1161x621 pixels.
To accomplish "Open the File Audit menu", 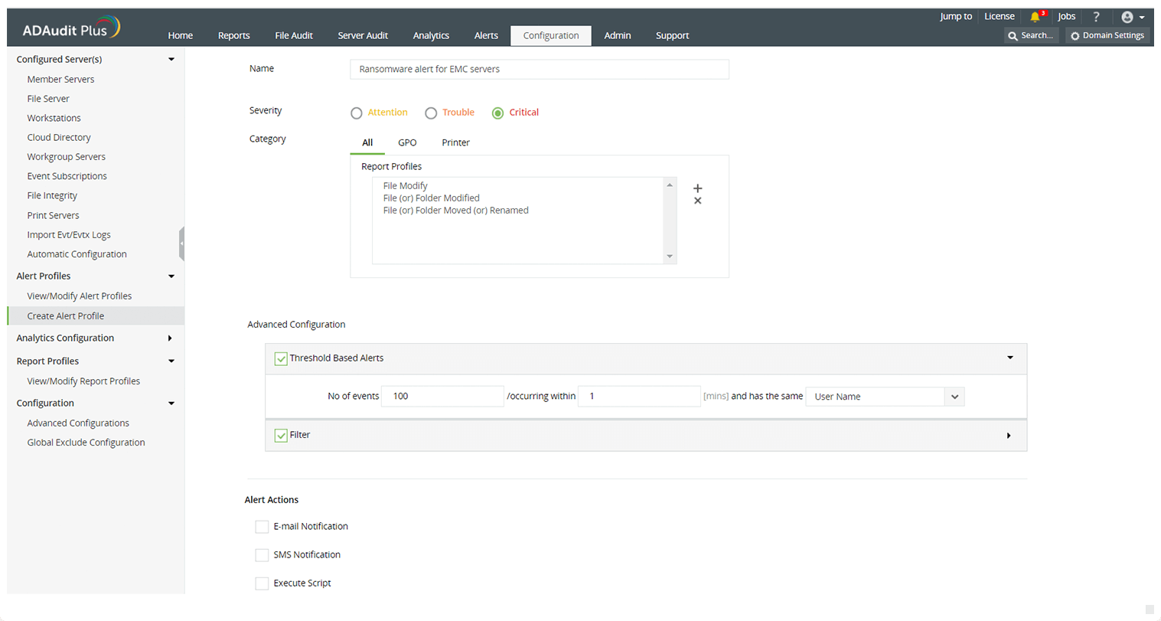I will click(294, 35).
